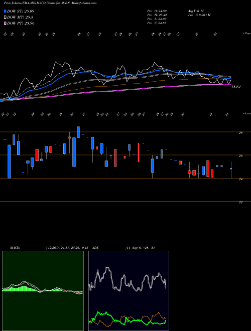Open the green MACD indicator chart
The height and width of the screenshot is (331, 251).
(x=43, y=291)
